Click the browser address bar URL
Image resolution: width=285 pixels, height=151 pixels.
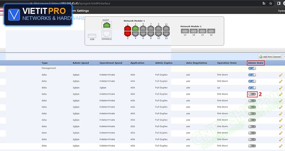[x=81, y=4]
